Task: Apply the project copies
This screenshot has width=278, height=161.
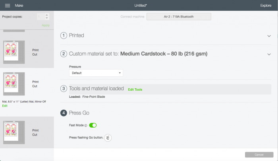Action: tap(46, 25)
